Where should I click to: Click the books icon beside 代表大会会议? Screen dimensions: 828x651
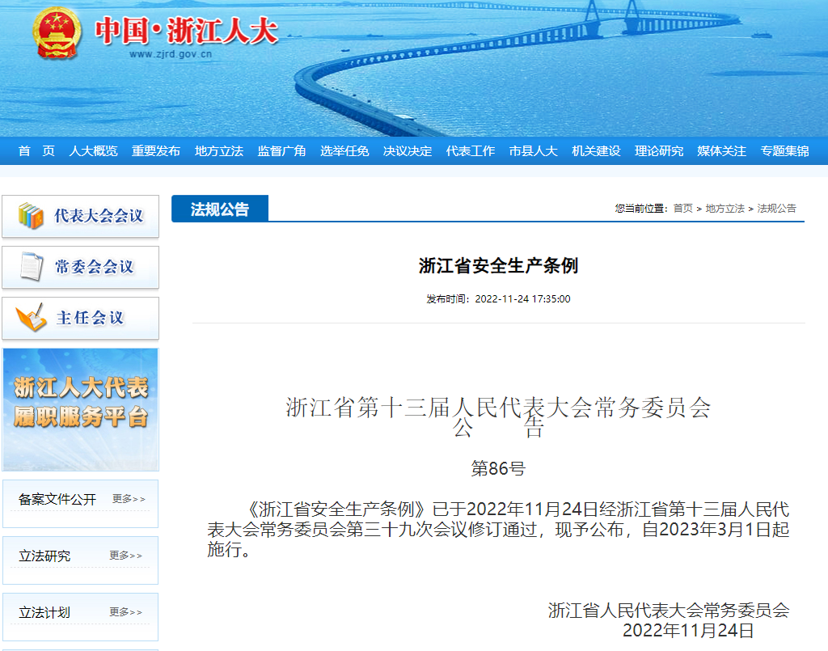[x=31, y=216]
